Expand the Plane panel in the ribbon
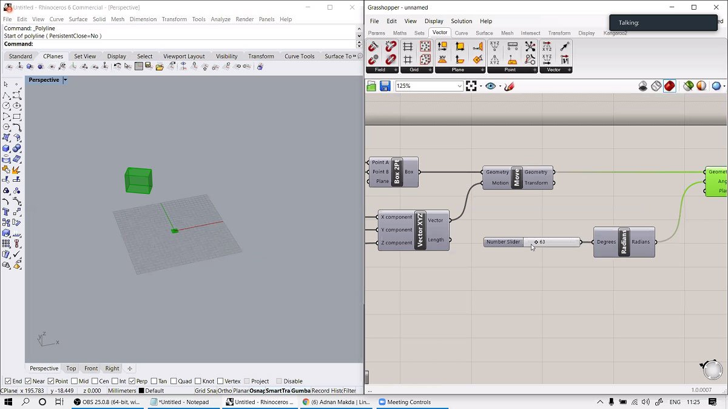 pos(483,70)
